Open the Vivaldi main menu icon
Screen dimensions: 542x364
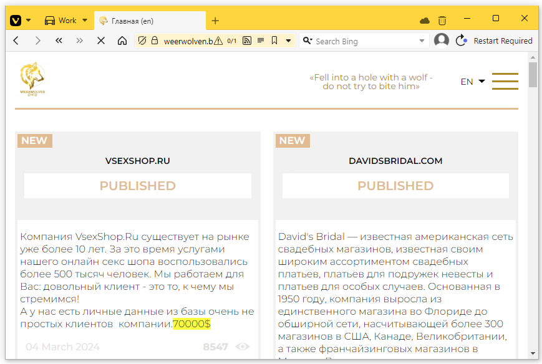(x=16, y=21)
